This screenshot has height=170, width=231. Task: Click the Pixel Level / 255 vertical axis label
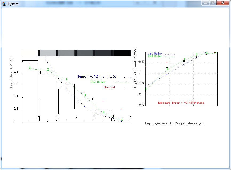point(11,72)
